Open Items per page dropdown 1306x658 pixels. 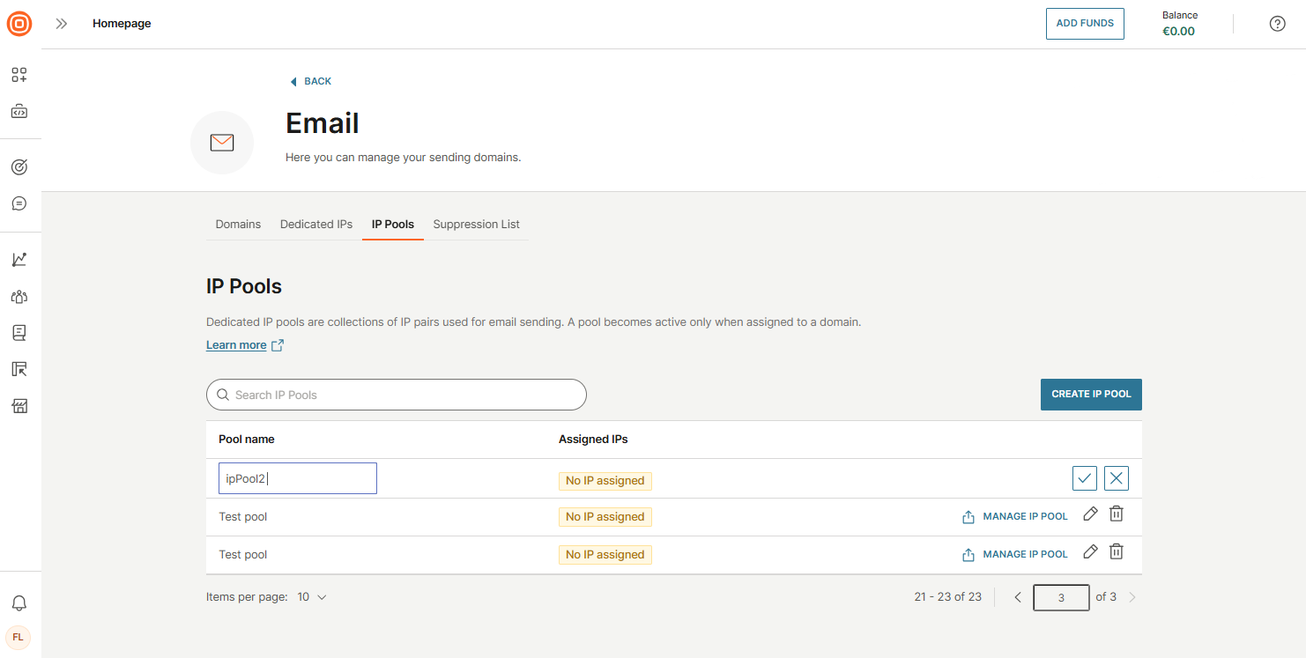click(x=312, y=597)
